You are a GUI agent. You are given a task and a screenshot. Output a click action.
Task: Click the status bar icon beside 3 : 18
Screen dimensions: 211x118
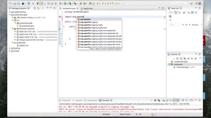click(153, 114)
